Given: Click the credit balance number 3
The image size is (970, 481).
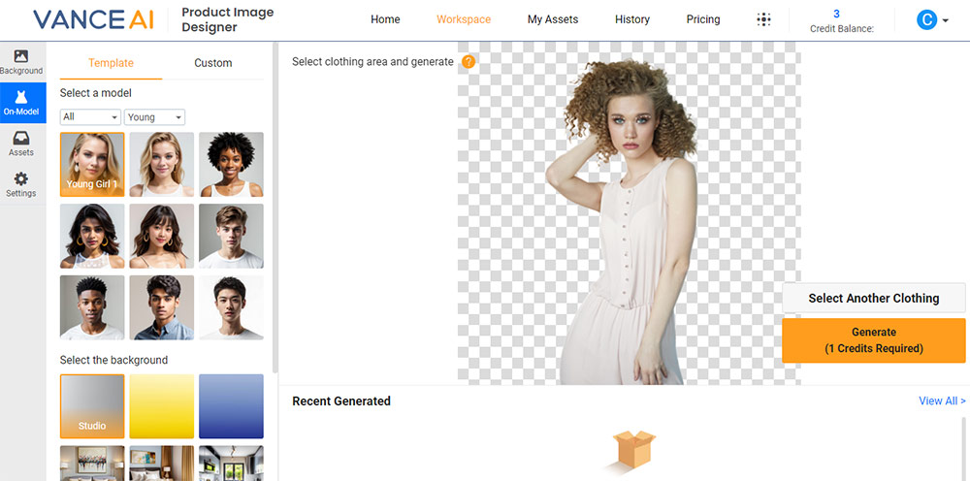Looking at the screenshot, I should pyautogui.click(x=836, y=15).
